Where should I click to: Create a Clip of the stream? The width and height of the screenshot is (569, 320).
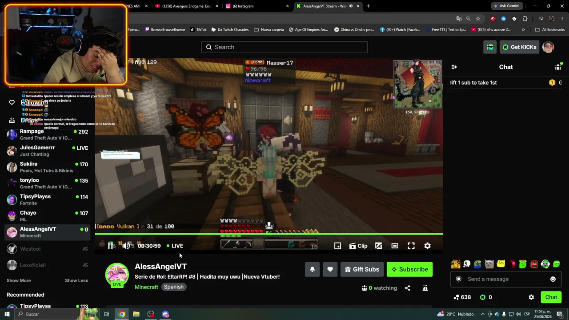pos(358,246)
